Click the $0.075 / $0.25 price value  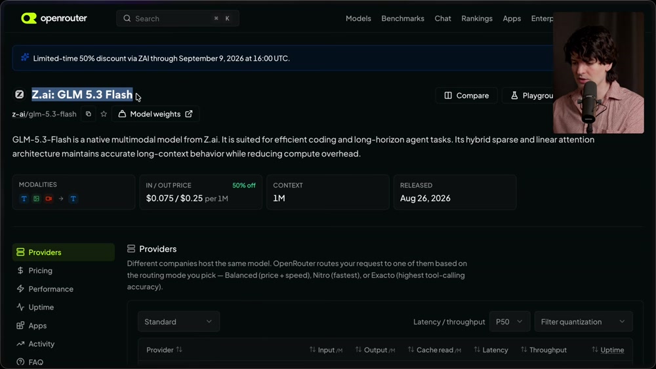point(174,198)
